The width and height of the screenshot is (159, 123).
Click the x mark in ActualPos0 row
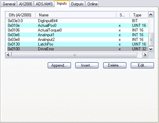(120, 26)
